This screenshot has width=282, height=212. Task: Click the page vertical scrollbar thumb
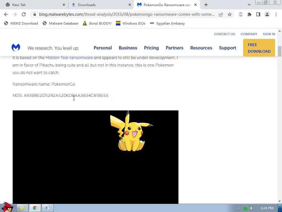coord(280,51)
